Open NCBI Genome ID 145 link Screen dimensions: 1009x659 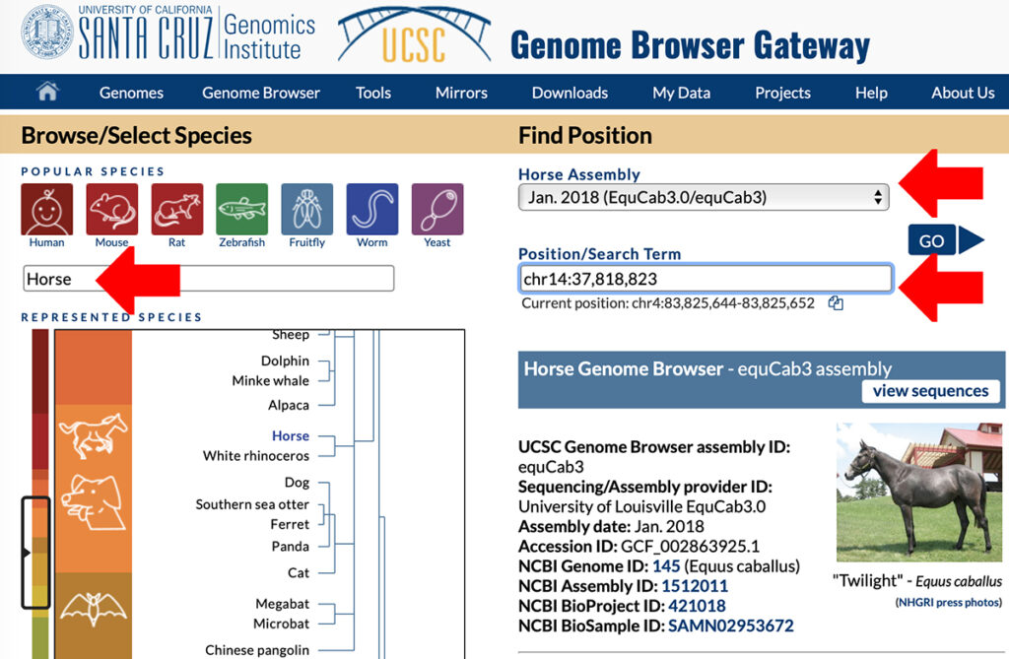[x=666, y=566]
